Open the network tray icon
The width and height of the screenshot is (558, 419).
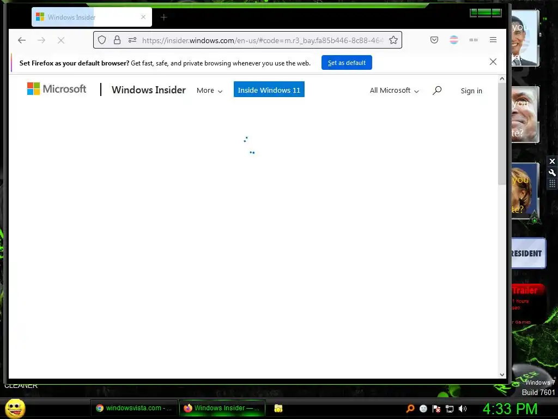450,409
